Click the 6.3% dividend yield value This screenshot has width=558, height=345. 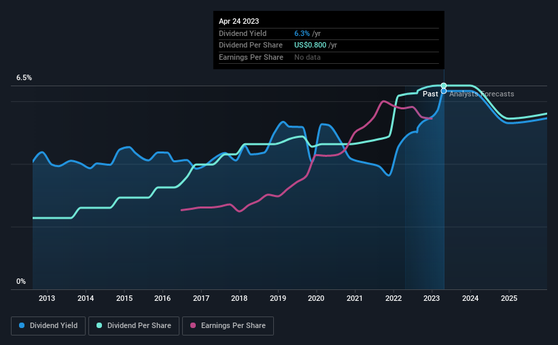(302, 33)
